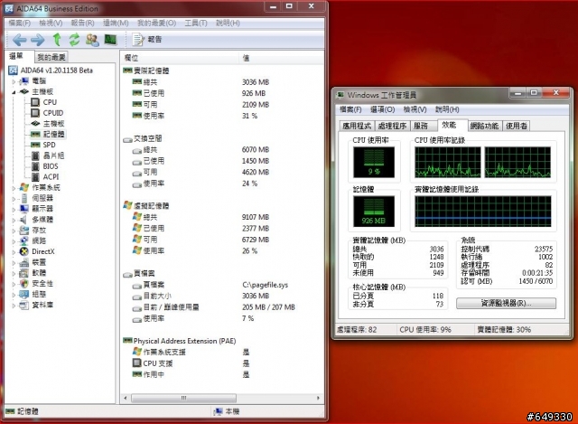Switch to 應用程式 tab in Task Manager
The image size is (578, 424).
(357, 126)
